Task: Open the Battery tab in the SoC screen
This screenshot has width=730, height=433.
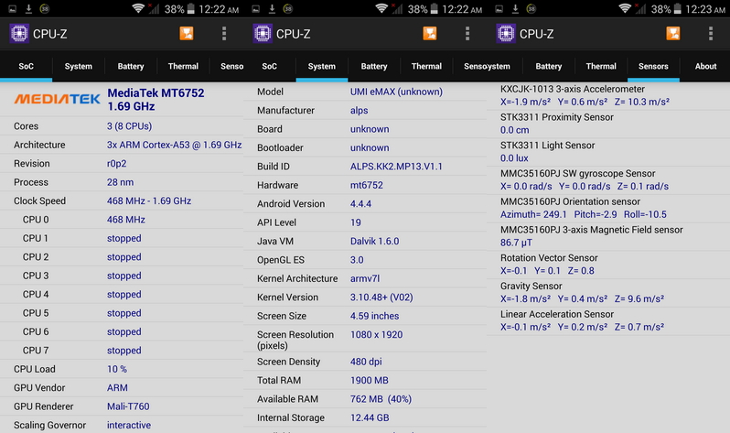Action: tap(131, 66)
